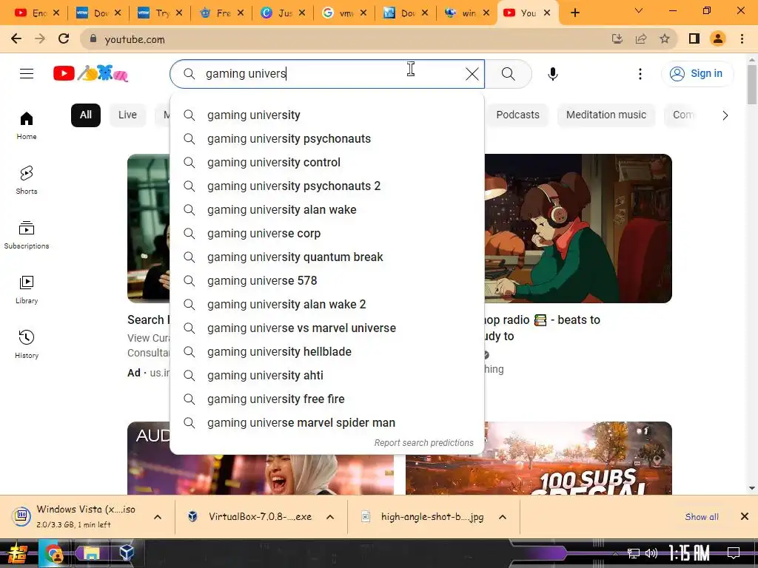Screen dimensions: 758x568
Task: Choose suggestion 'gaming universe vs marvel universe'
Action: 326,328
